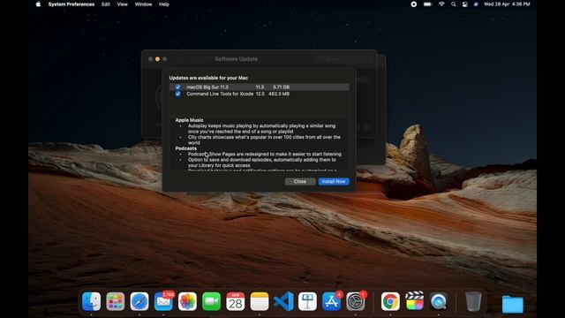The height and width of the screenshot is (318, 565).
Task: Open Keynote in the dock
Action: coord(307,301)
